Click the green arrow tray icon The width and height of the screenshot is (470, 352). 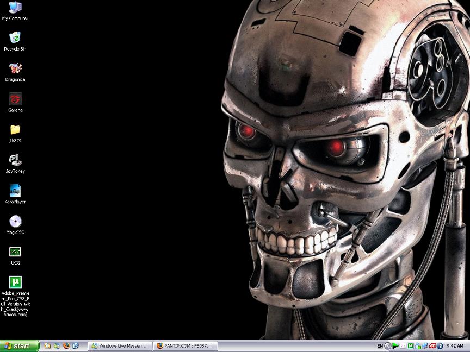[x=395, y=346]
